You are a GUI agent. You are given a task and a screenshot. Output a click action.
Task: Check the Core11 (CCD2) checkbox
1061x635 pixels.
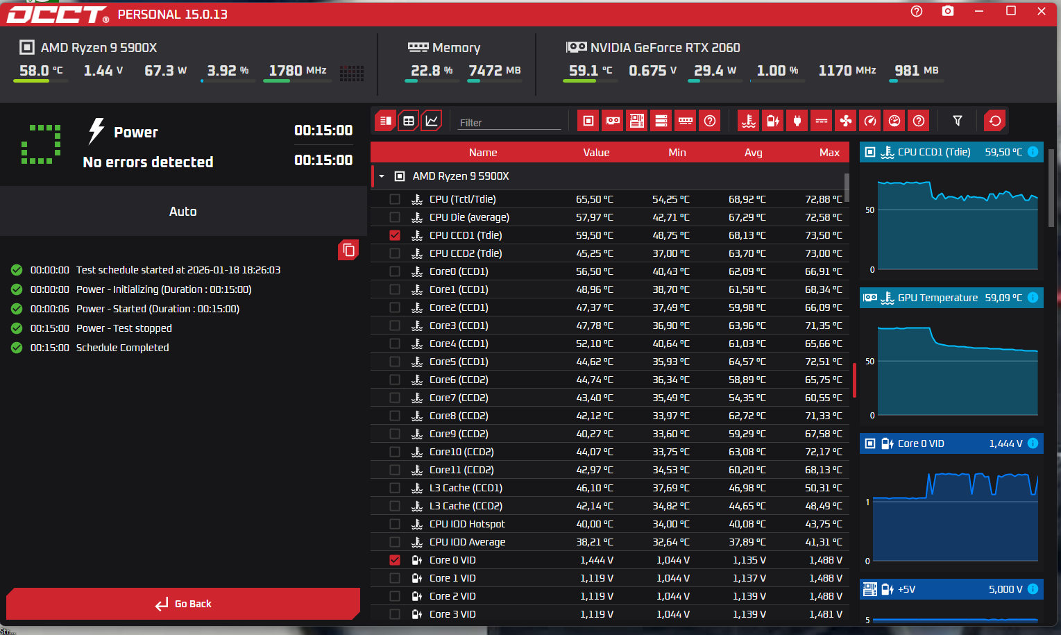click(395, 470)
